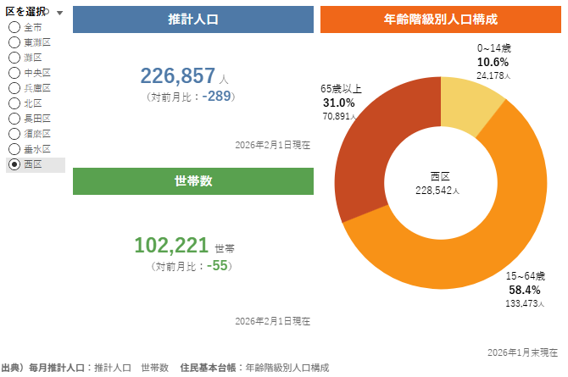The height and width of the screenshot is (377, 568).
Task: Click the selected 西区 radio button
Action: click(14, 164)
